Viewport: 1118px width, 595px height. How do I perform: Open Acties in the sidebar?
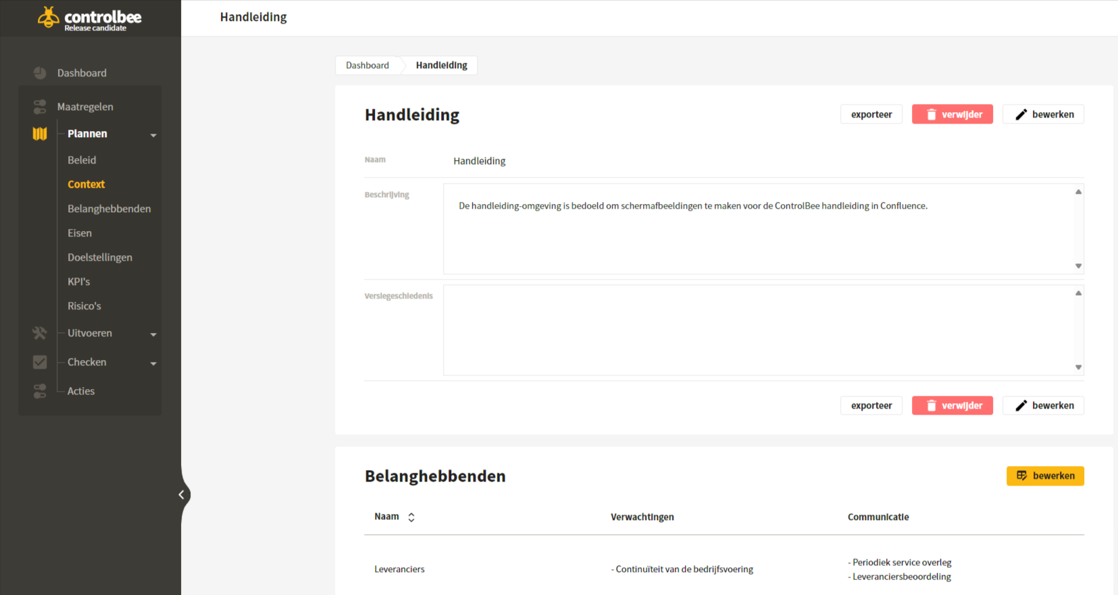(x=81, y=391)
